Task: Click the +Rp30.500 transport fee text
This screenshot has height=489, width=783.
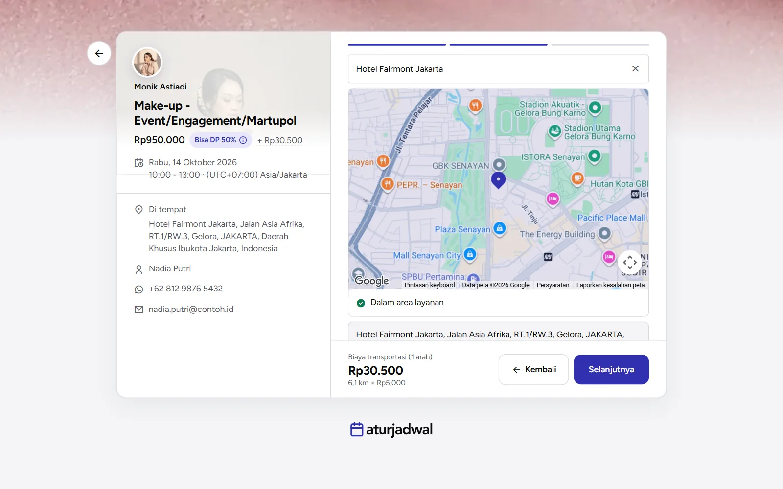Action: (x=280, y=140)
